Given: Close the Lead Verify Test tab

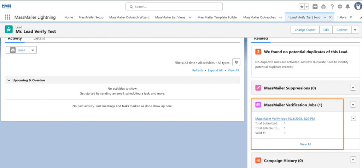Looking at the screenshot, I should (330, 17).
